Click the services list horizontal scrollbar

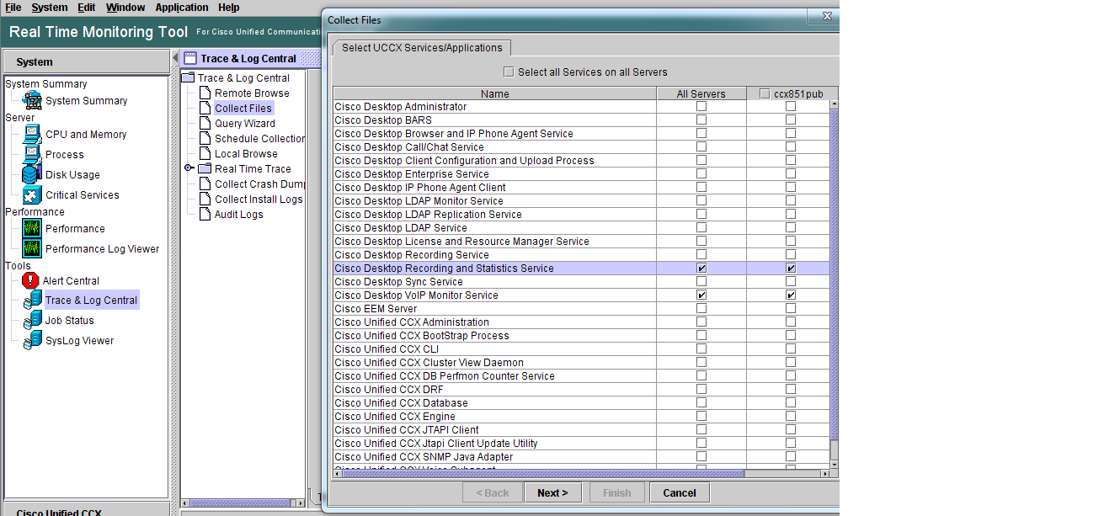click(543, 474)
